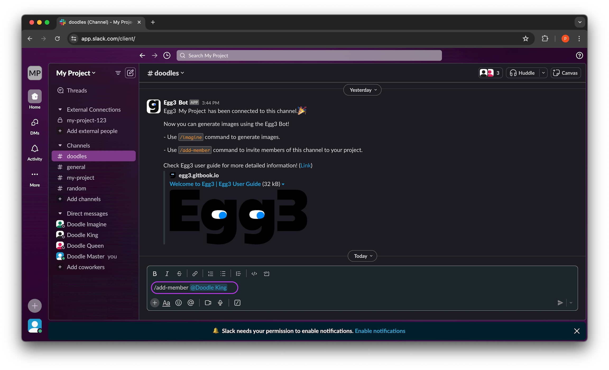The width and height of the screenshot is (609, 370).
Task: Click the slash shortcuts icon in composer
Action: coord(237,303)
